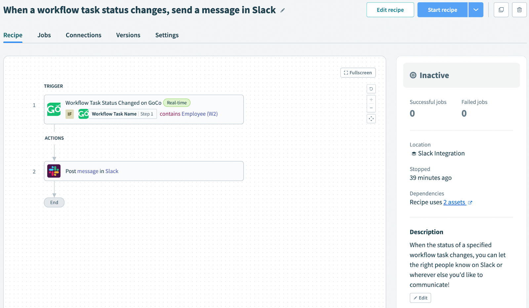
Task: Click the Successful jobs count
Action: coord(412,114)
